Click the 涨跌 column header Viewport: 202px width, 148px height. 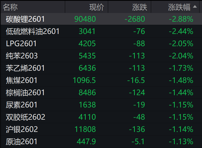(x=140, y=7)
